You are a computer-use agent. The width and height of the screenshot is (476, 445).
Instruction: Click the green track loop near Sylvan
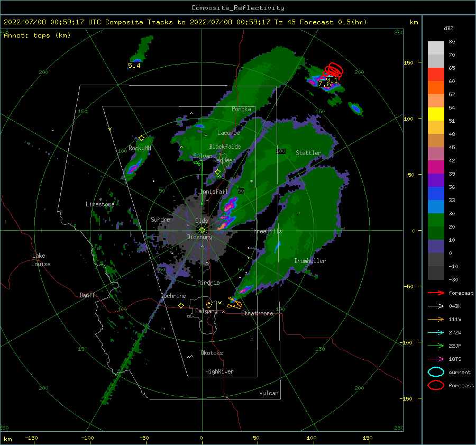(x=198, y=163)
